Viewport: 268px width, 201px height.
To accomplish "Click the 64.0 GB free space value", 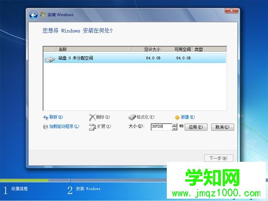I will tap(183, 58).
